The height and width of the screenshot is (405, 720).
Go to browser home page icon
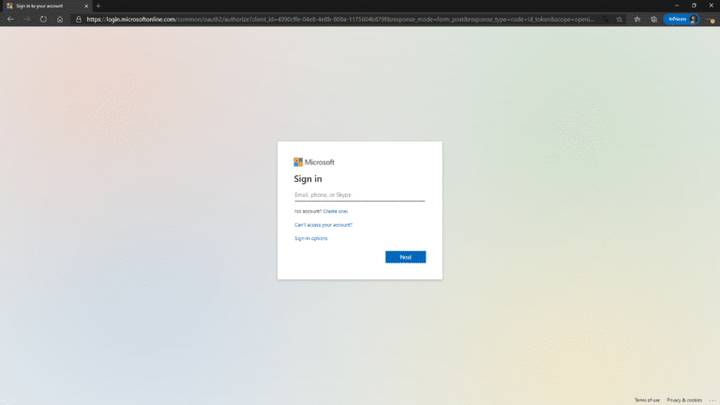pyautogui.click(x=60, y=19)
